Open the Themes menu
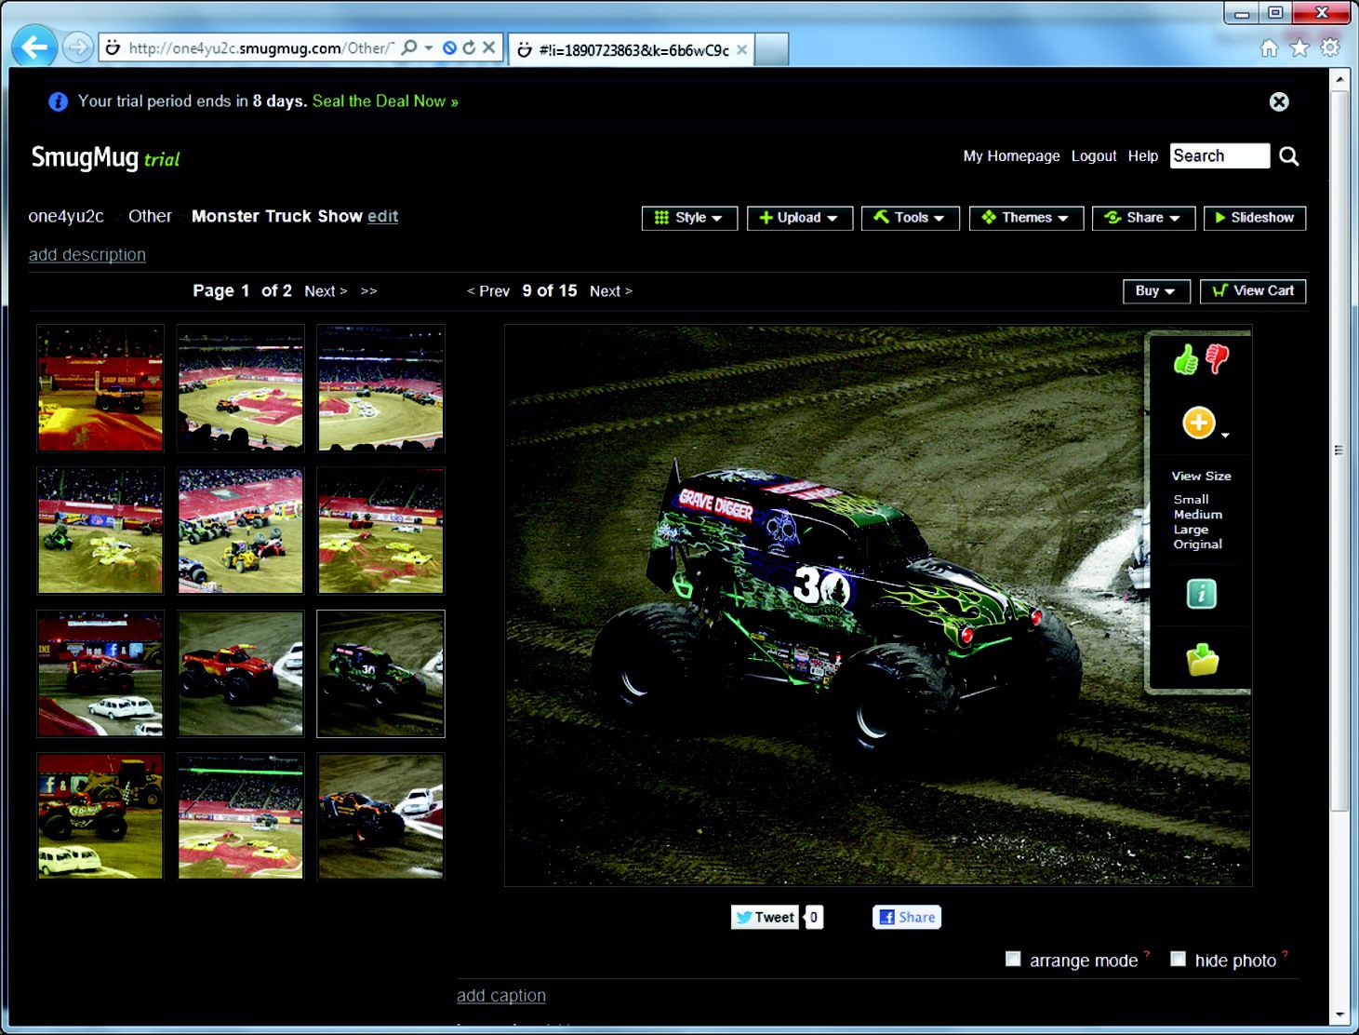 coord(1026,218)
